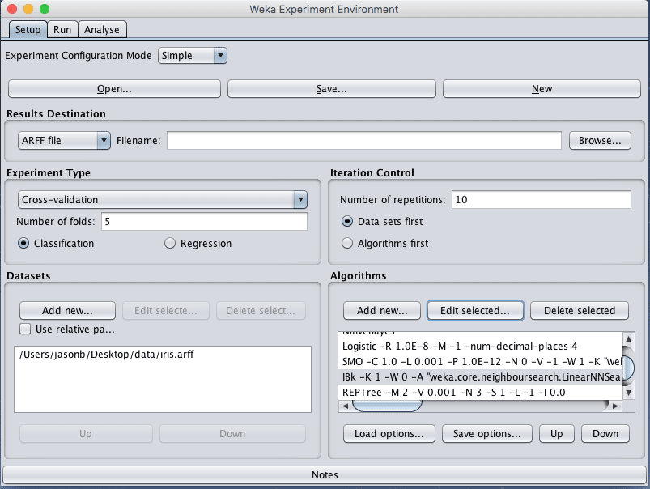Add new algorithm in Algorithms panel

[x=382, y=311]
